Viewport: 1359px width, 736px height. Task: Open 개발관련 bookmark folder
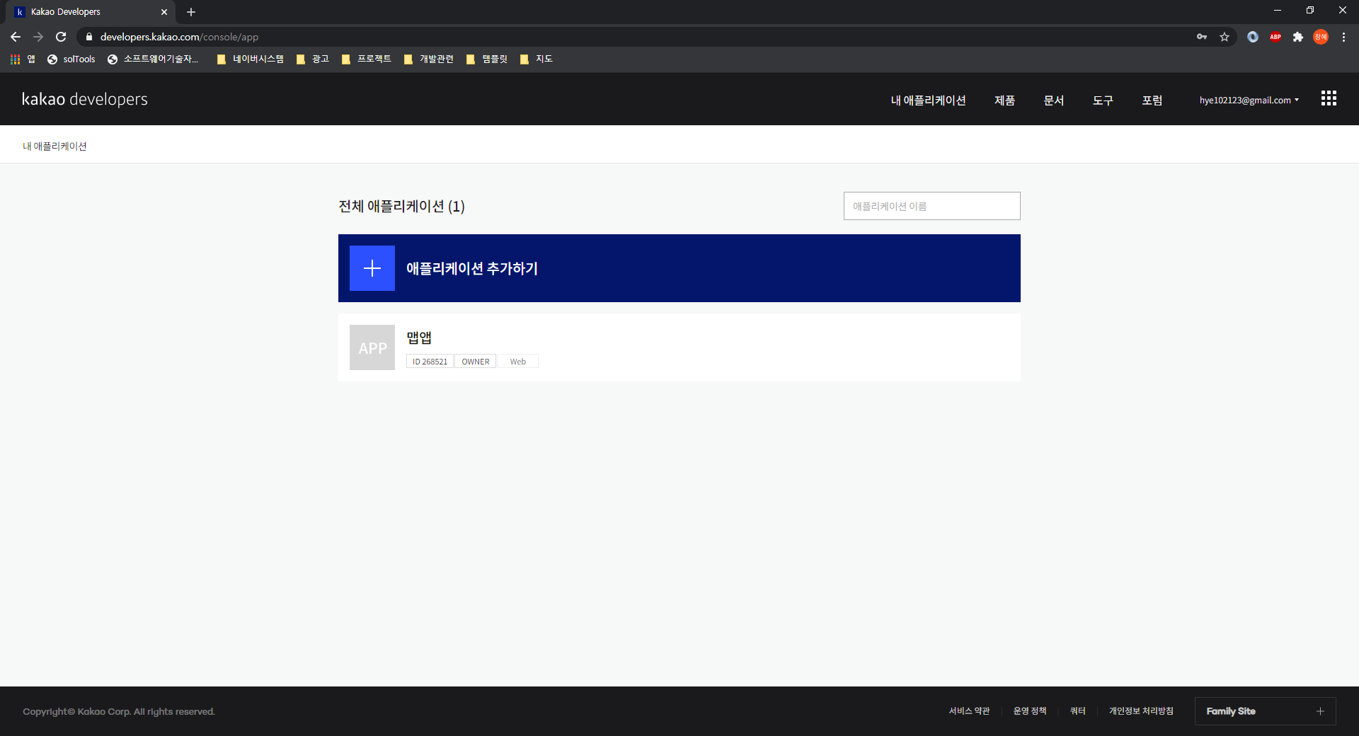pyautogui.click(x=429, y=59)
